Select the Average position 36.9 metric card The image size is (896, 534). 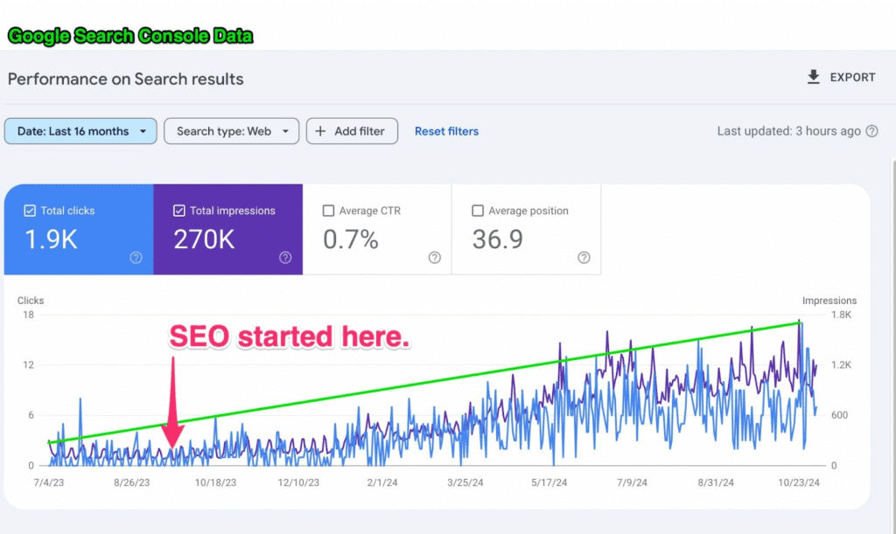click(x=526, y=230)
